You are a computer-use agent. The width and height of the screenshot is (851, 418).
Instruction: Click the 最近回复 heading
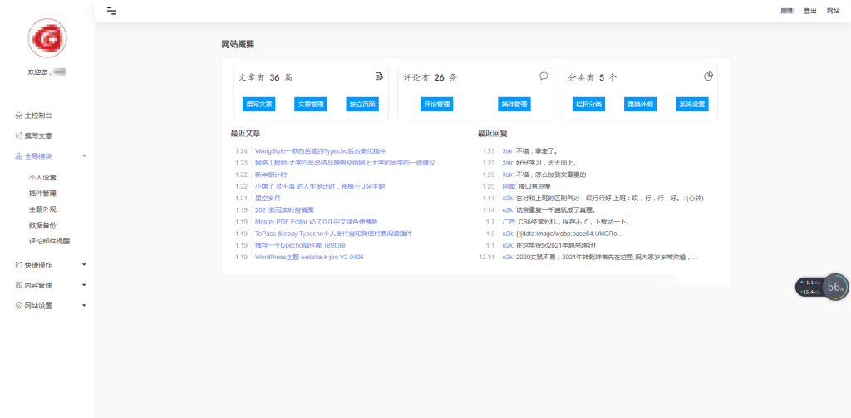493,134
